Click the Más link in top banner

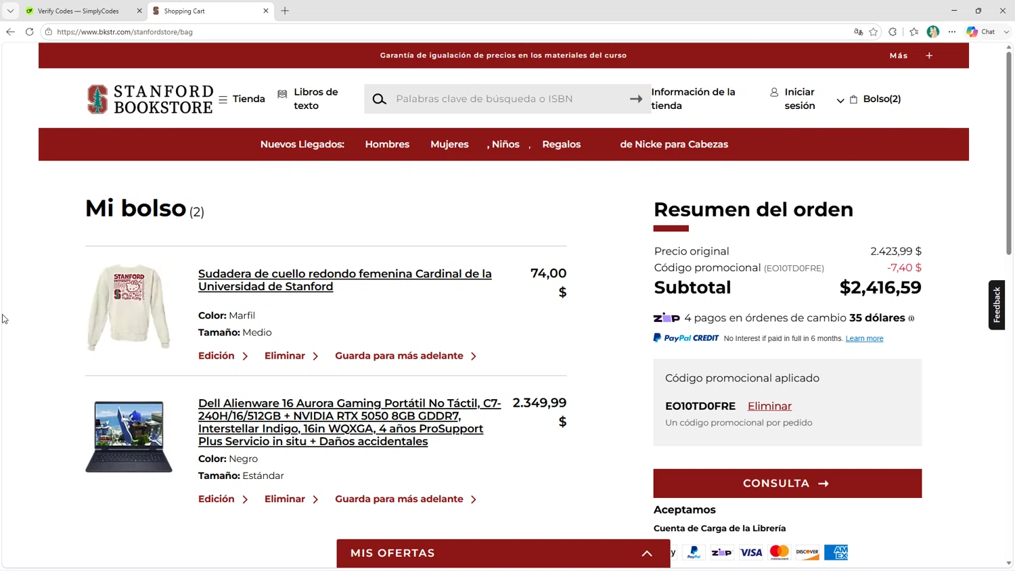point(899,55)
